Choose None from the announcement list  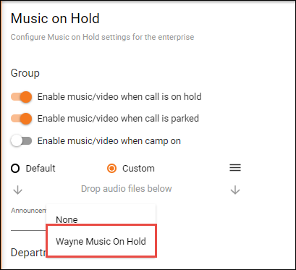point(101,219)
